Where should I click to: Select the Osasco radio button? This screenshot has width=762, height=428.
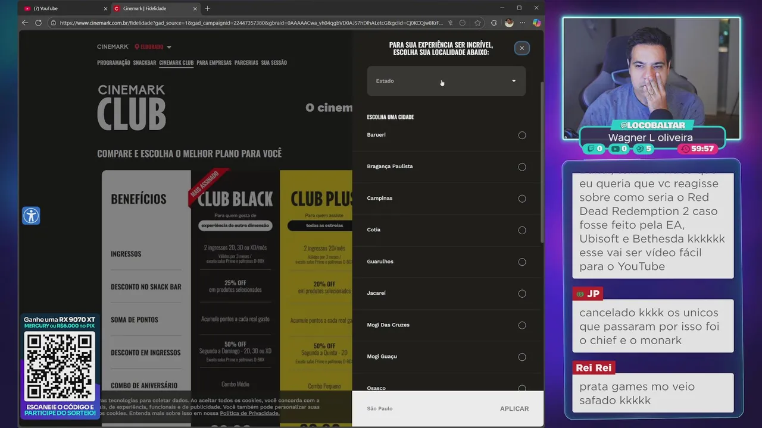tap(522, 388)
